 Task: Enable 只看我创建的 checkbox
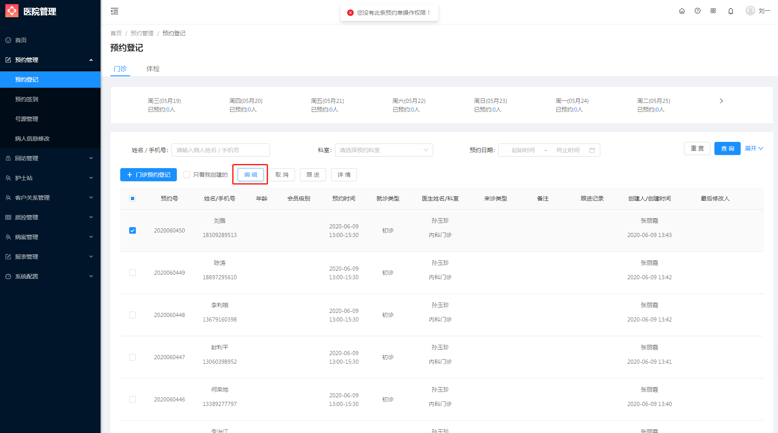point(187,175)
